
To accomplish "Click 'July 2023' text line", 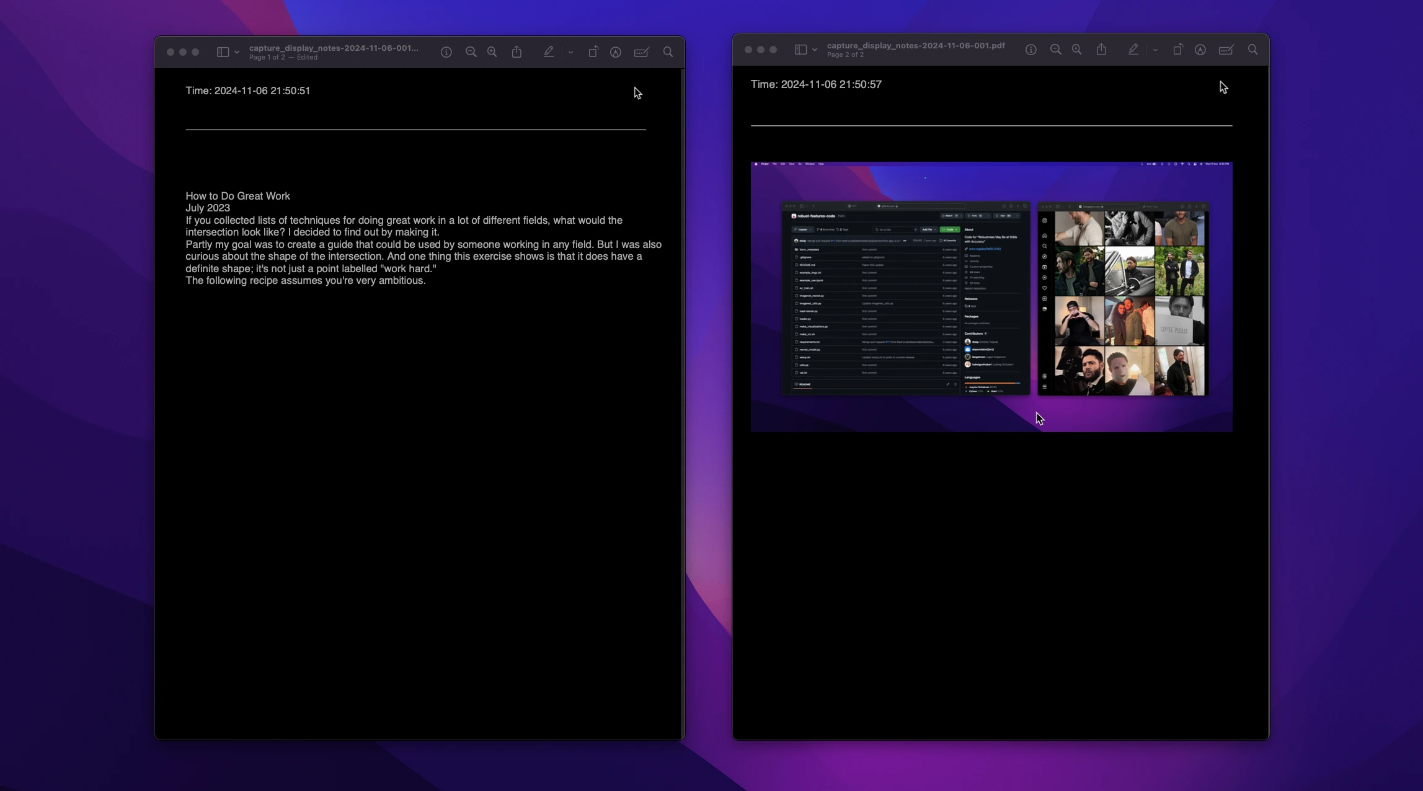I will pos(208,208).
